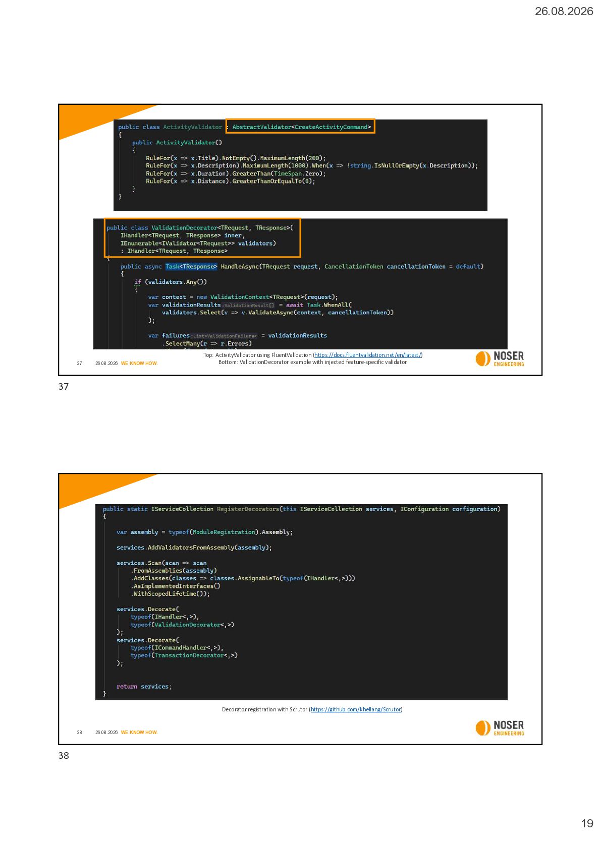
Task: Click 'services.AddValidatorsFromAssembly(assembly);' line
Action: [194, 548]
